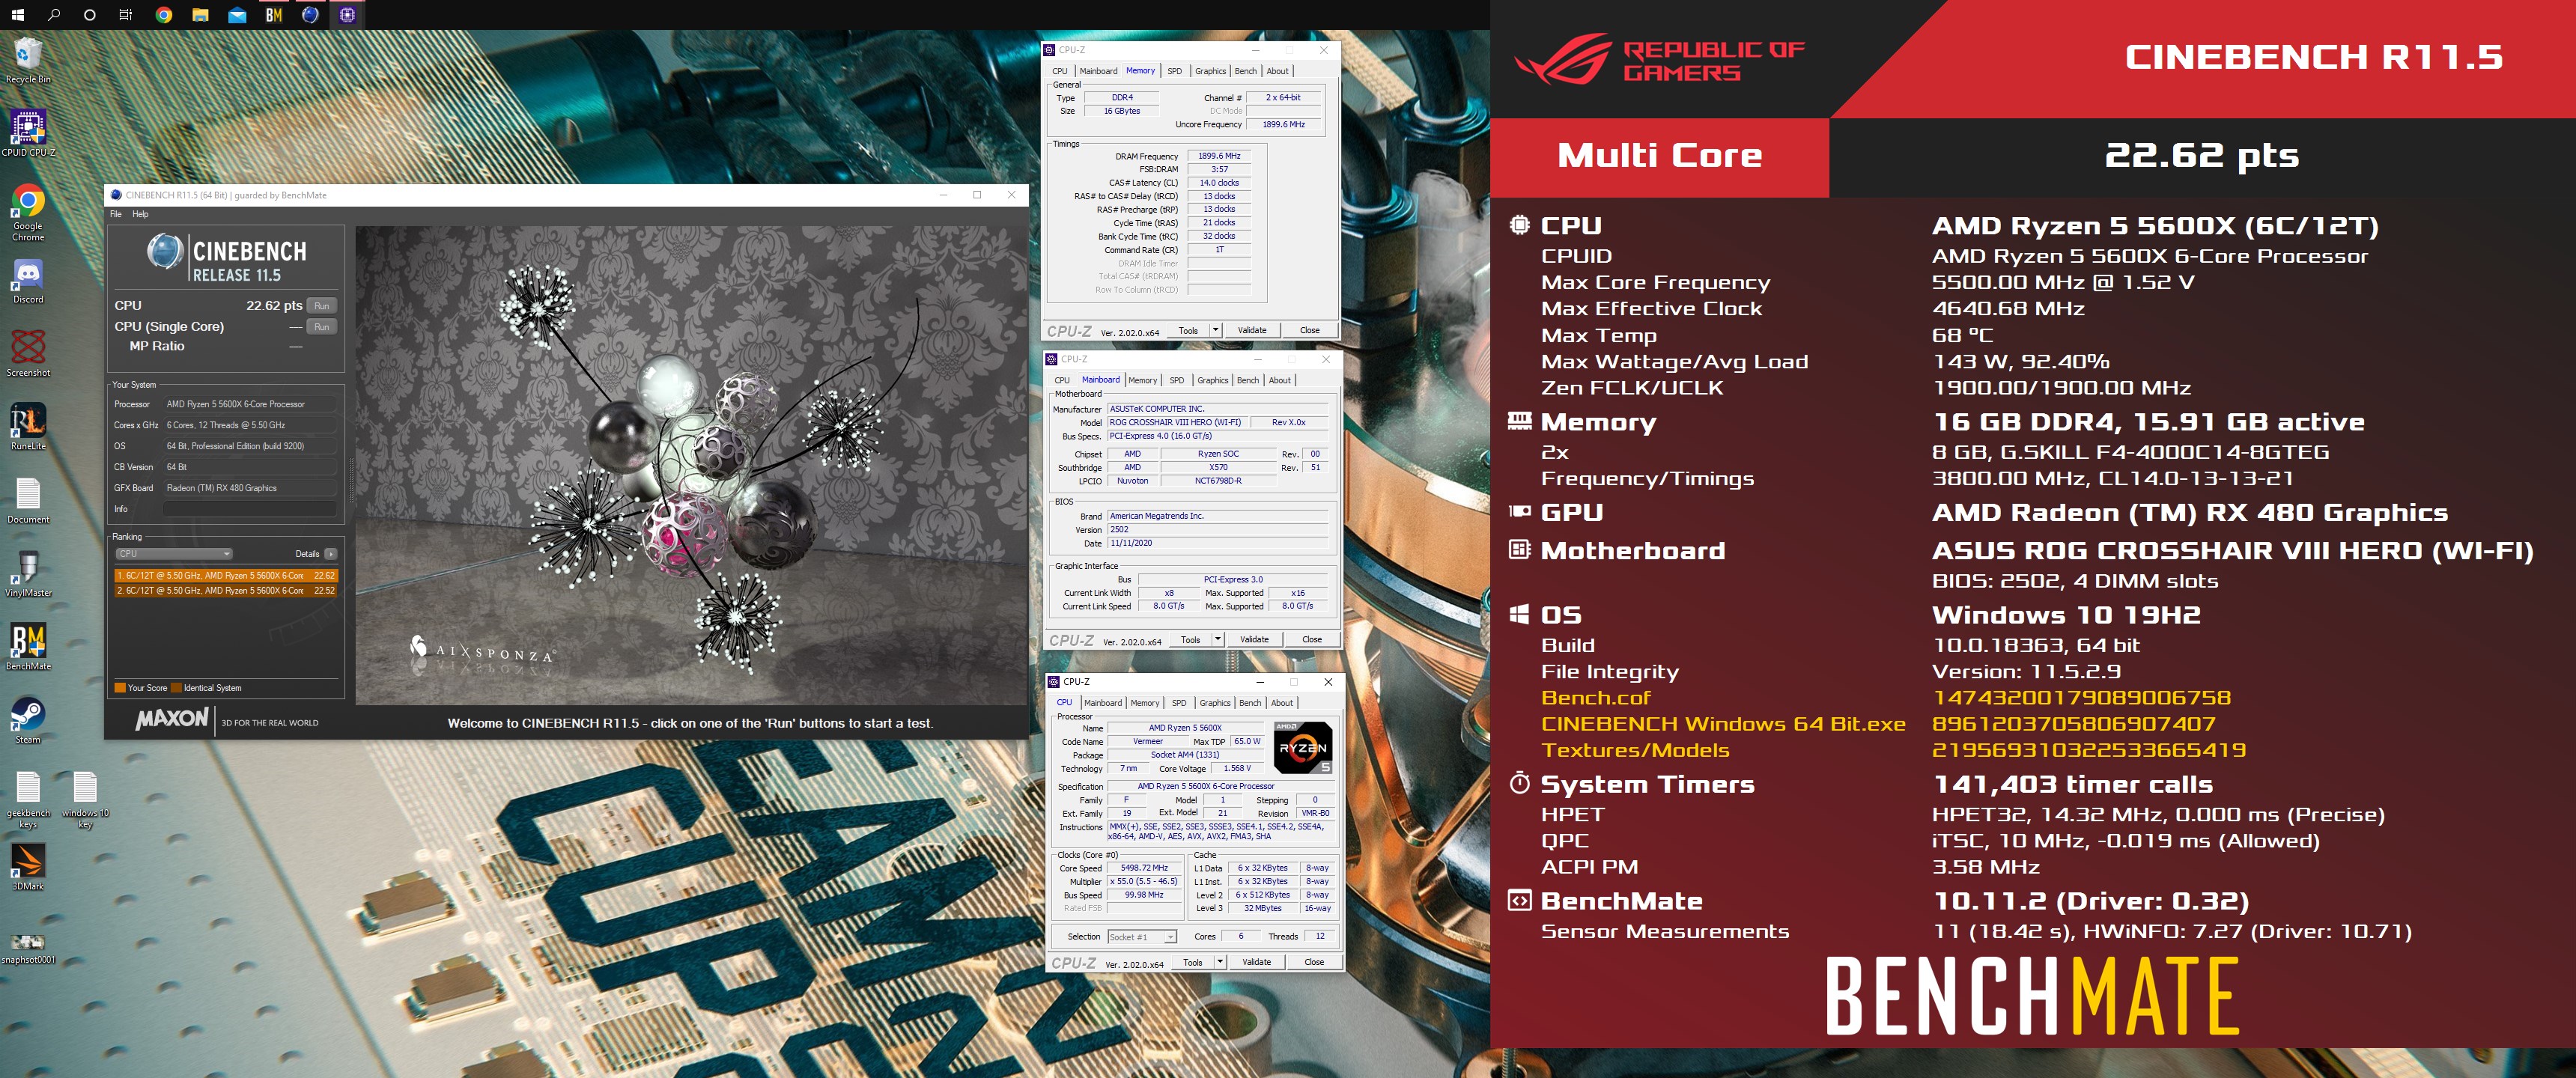The image size is (2576, 1078).
Task: Open Socket #1 selection dropdown in CPU-Z
Action: (x=1142, y=937)
